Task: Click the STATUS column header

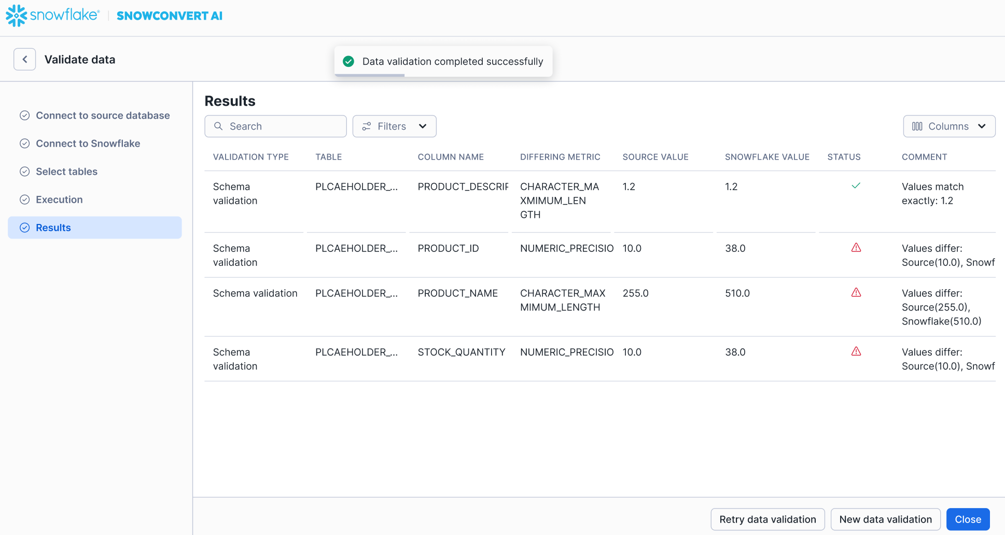Action: 844,157
